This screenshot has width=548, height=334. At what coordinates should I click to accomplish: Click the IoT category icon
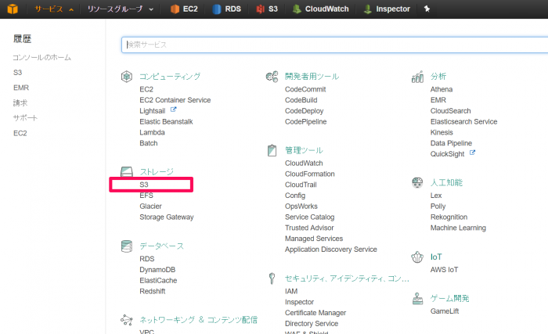click(x=417, y=257)
